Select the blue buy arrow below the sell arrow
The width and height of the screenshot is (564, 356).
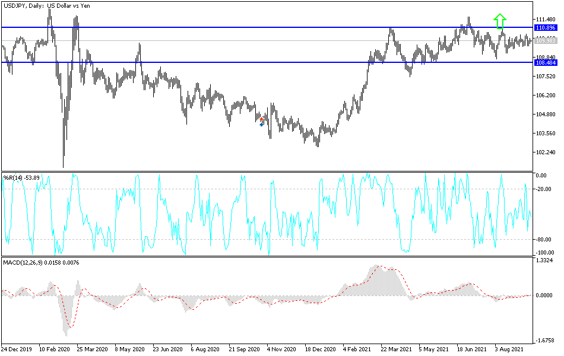click(x=261, y=125)
